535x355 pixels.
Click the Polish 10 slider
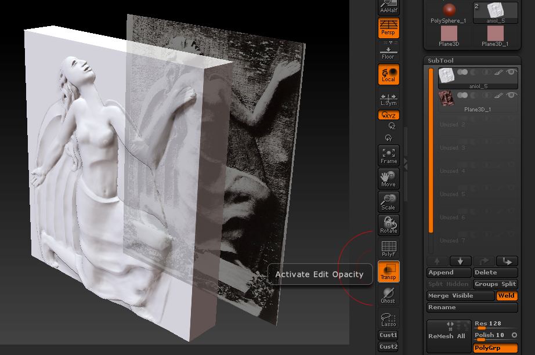(491, 336)
